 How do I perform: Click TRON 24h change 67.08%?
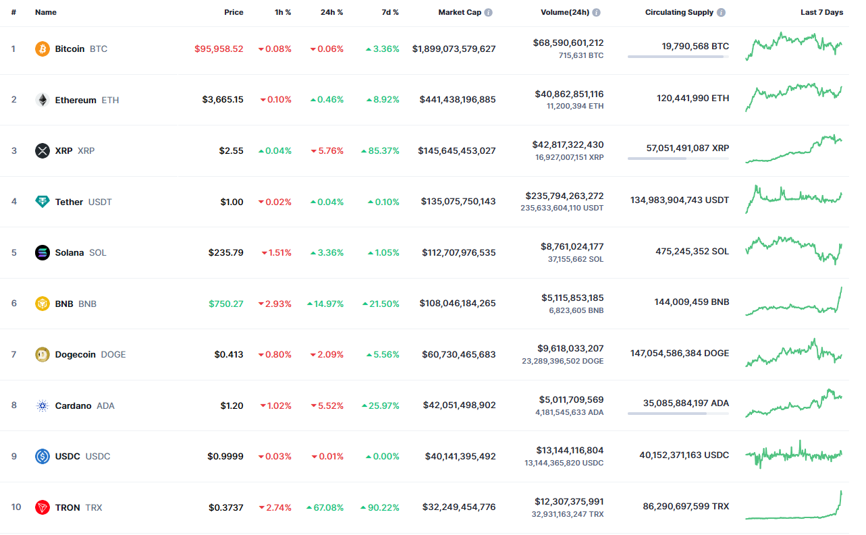tap(325, 507)
